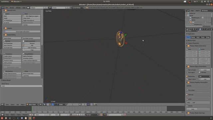Screen dimensions: 213x120
Task: Open the Add menu in 3D view header
Action: click(x=18, y=104)
